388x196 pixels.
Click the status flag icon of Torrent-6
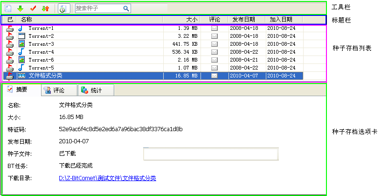tap(10, 60)
